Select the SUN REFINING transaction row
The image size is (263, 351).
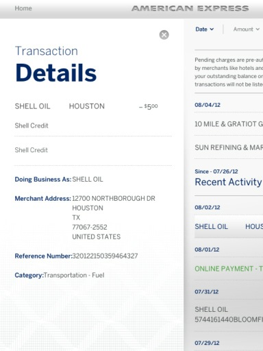pyautogui.click(x=229, y=147)
